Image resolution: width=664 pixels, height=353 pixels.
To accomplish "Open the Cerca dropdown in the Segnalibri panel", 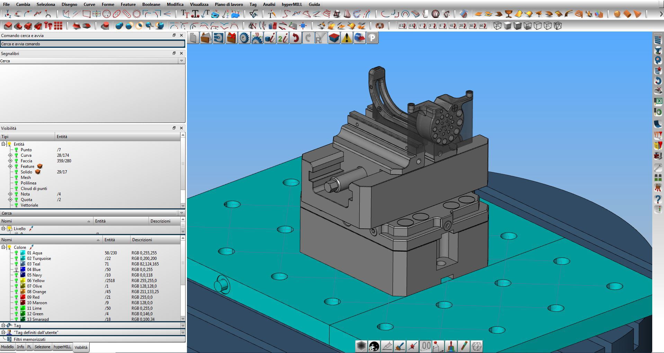I will pos(181,61).
